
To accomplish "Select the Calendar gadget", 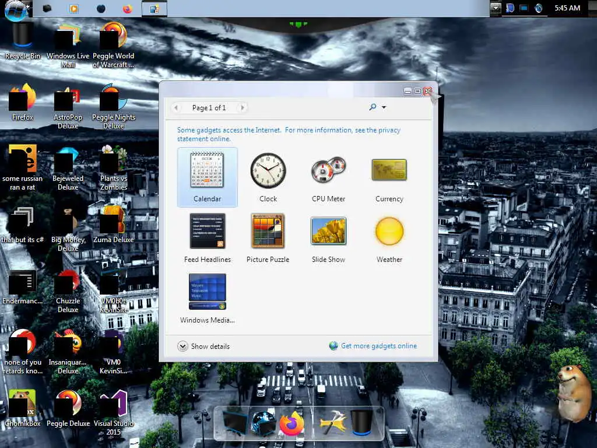I will [x=207, y=177].
